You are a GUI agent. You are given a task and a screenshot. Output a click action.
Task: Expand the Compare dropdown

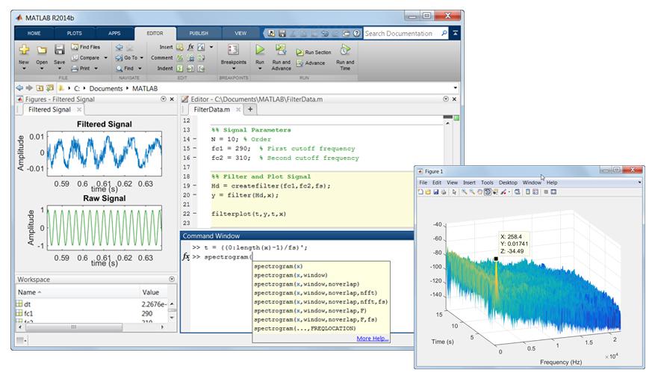pos(105,58)
